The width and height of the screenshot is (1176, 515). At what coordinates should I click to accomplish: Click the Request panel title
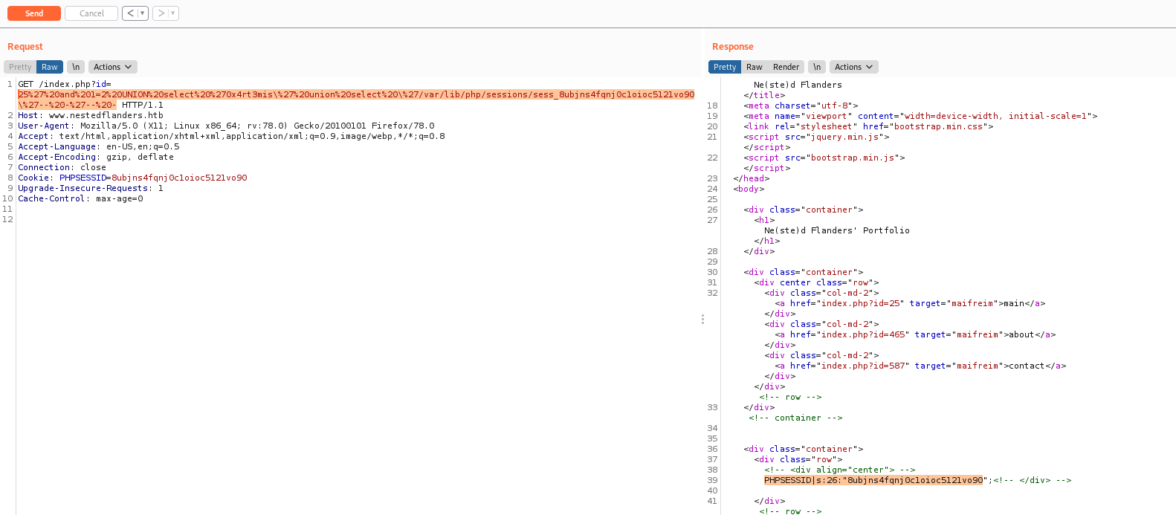tap(25, 47)
